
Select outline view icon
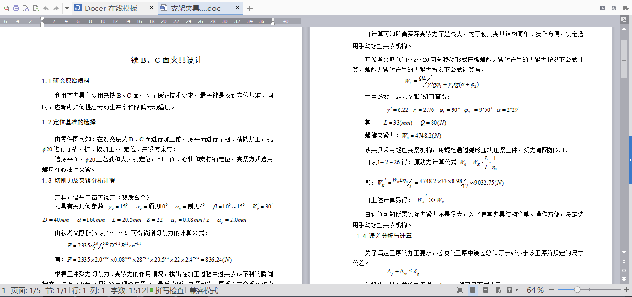485,290
